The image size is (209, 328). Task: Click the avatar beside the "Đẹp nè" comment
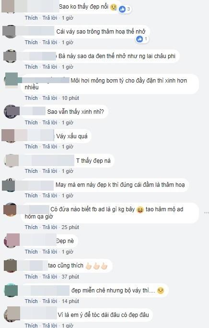[11, 241]
